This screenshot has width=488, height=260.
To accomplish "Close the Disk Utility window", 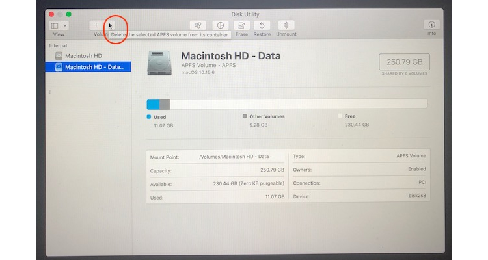I will click(x=51, y=14).
